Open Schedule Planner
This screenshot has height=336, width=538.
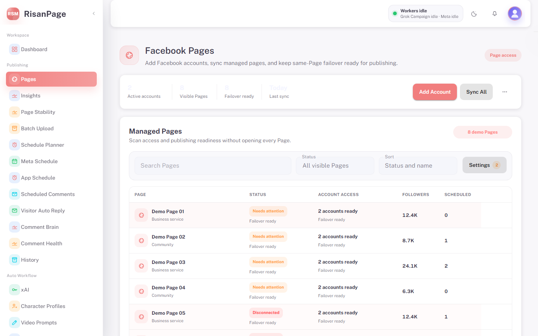point(51,145)
